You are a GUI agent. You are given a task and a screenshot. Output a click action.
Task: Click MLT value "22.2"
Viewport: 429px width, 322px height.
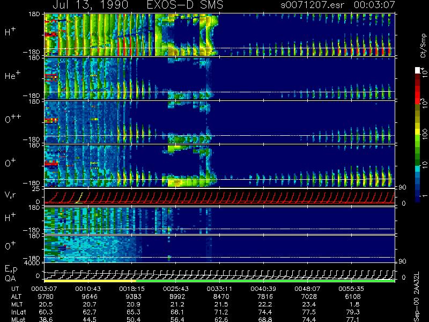[x=265, y=304]
